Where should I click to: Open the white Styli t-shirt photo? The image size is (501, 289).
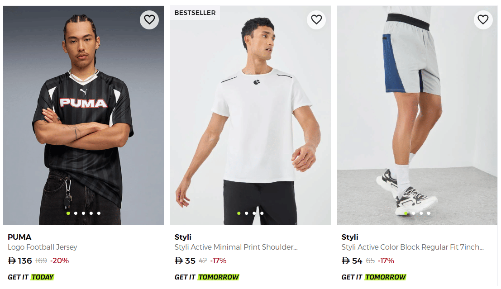pyautogui.click(x=250, y=113)
